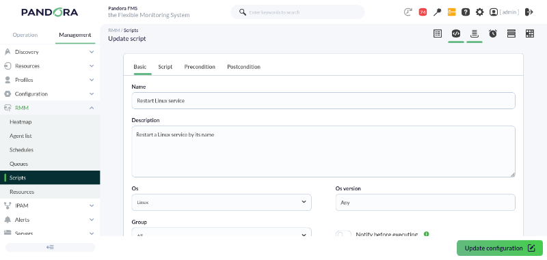The image size is (547, 260).
Task: Click the Os version field
Action: (x=425, y=202)
